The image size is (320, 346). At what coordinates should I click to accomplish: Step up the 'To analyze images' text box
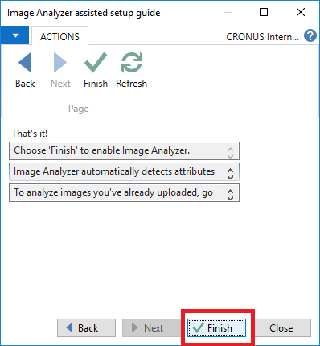[230, 190]
